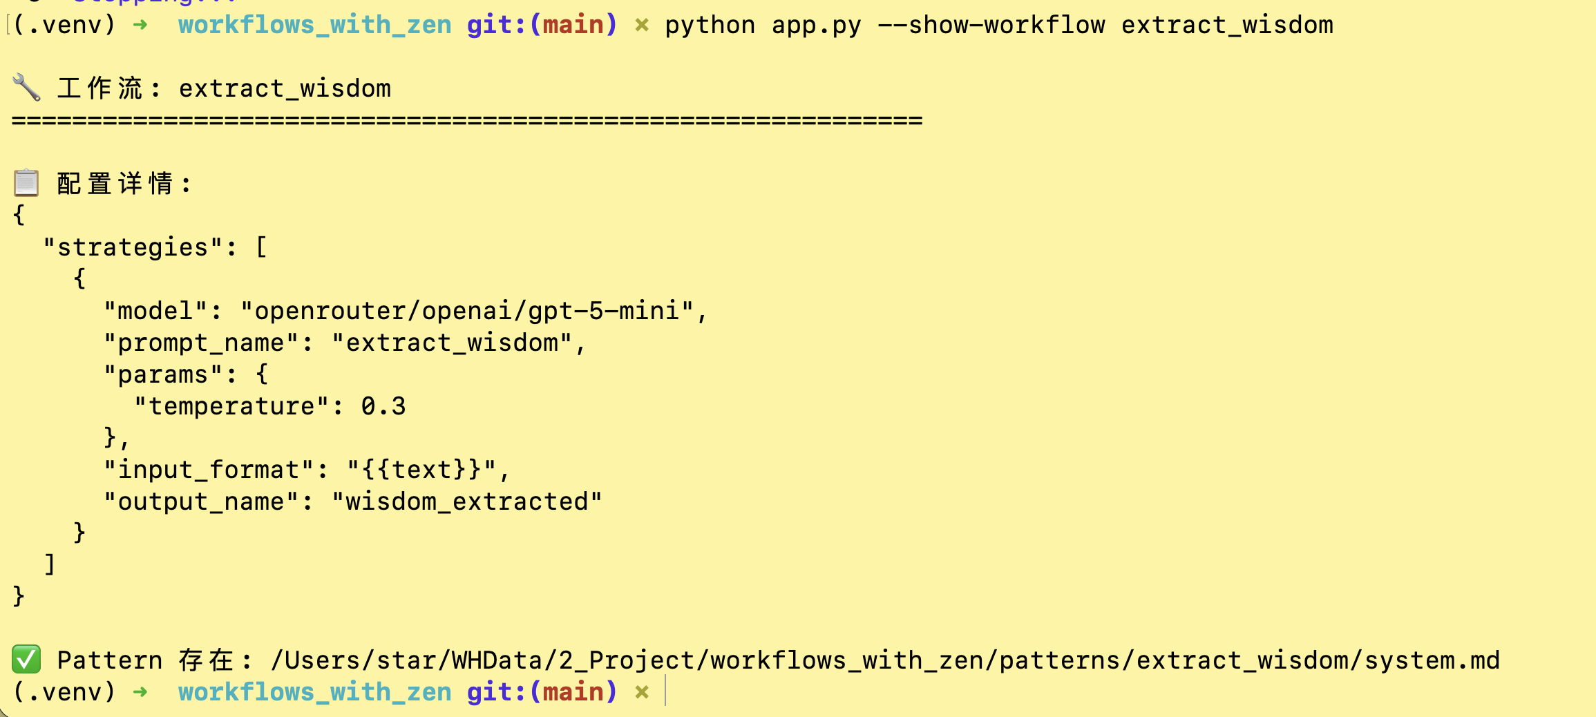1596x717 pixels.
Task: Click the yellow x in the bottom prompt
Action: point(642,692)
